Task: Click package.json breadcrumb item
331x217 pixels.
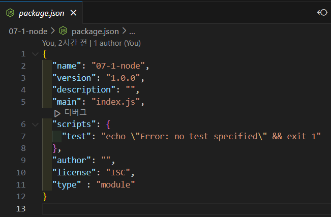Action: [95, 32]
